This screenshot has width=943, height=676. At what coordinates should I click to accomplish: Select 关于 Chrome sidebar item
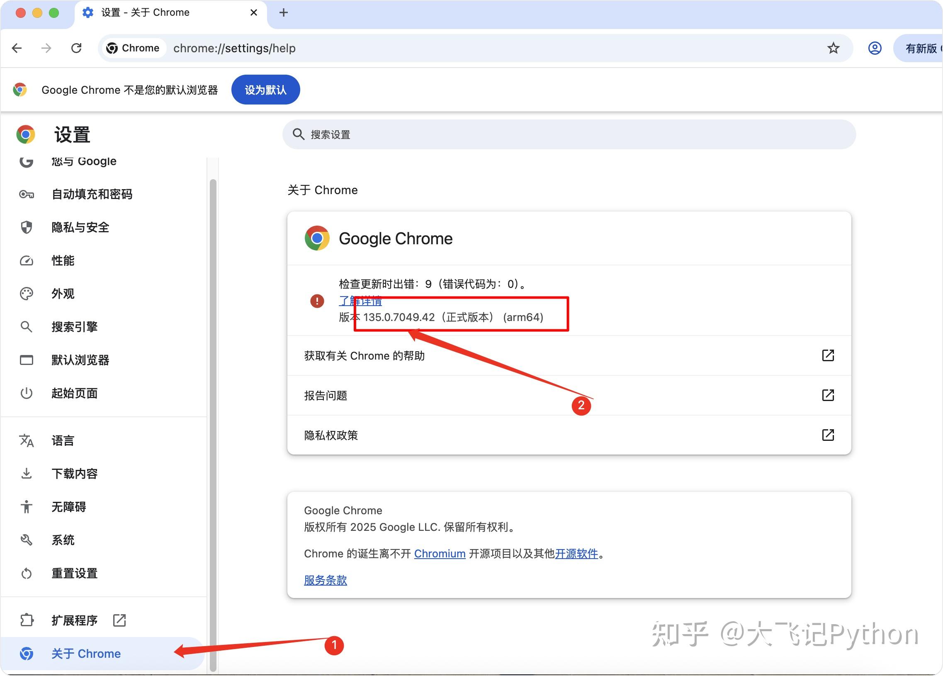coord(86,654)
